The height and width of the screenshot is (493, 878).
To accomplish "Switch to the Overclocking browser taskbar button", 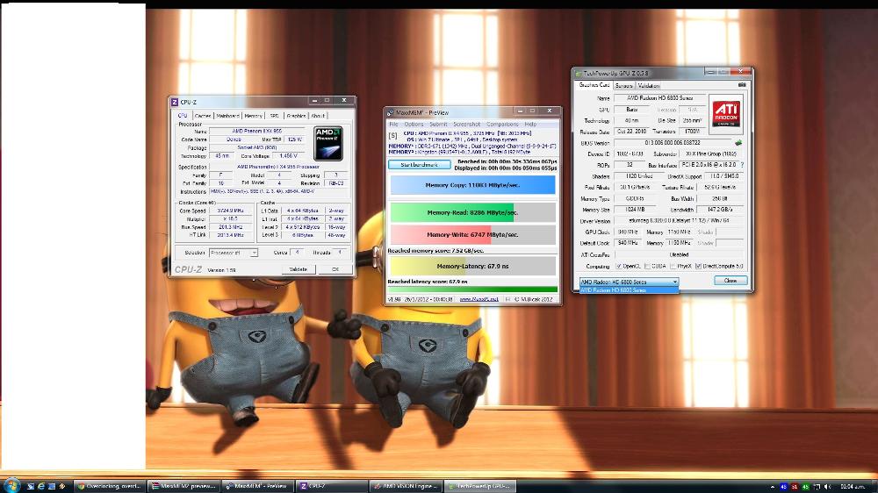I will (110, 486).
